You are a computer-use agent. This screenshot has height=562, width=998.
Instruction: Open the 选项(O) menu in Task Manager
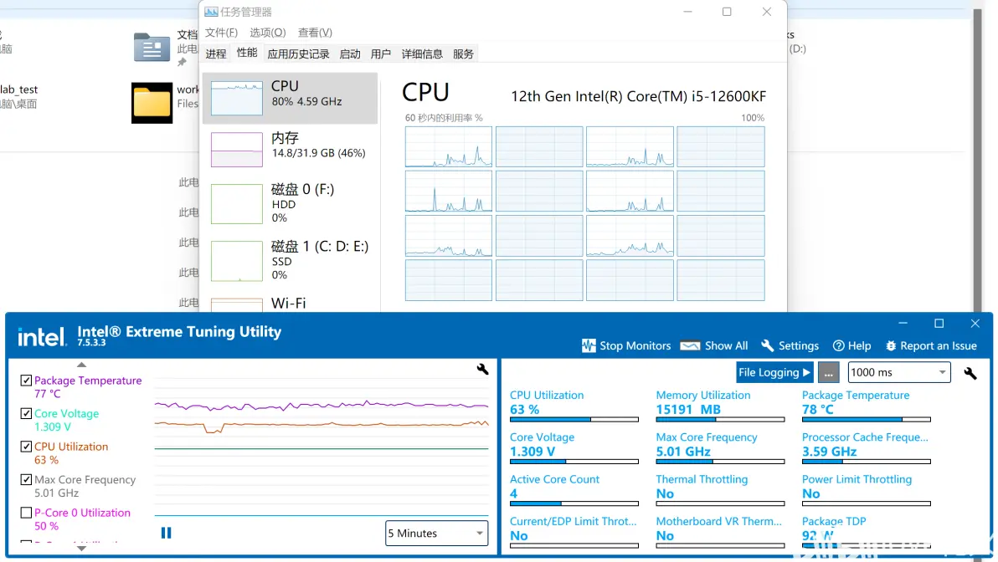[x=267, y=33]
